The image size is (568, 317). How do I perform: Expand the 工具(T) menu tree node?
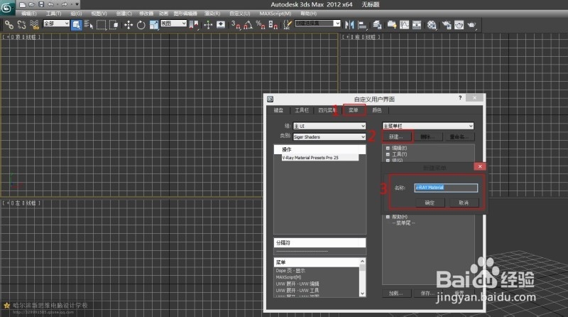coord(387,154)
